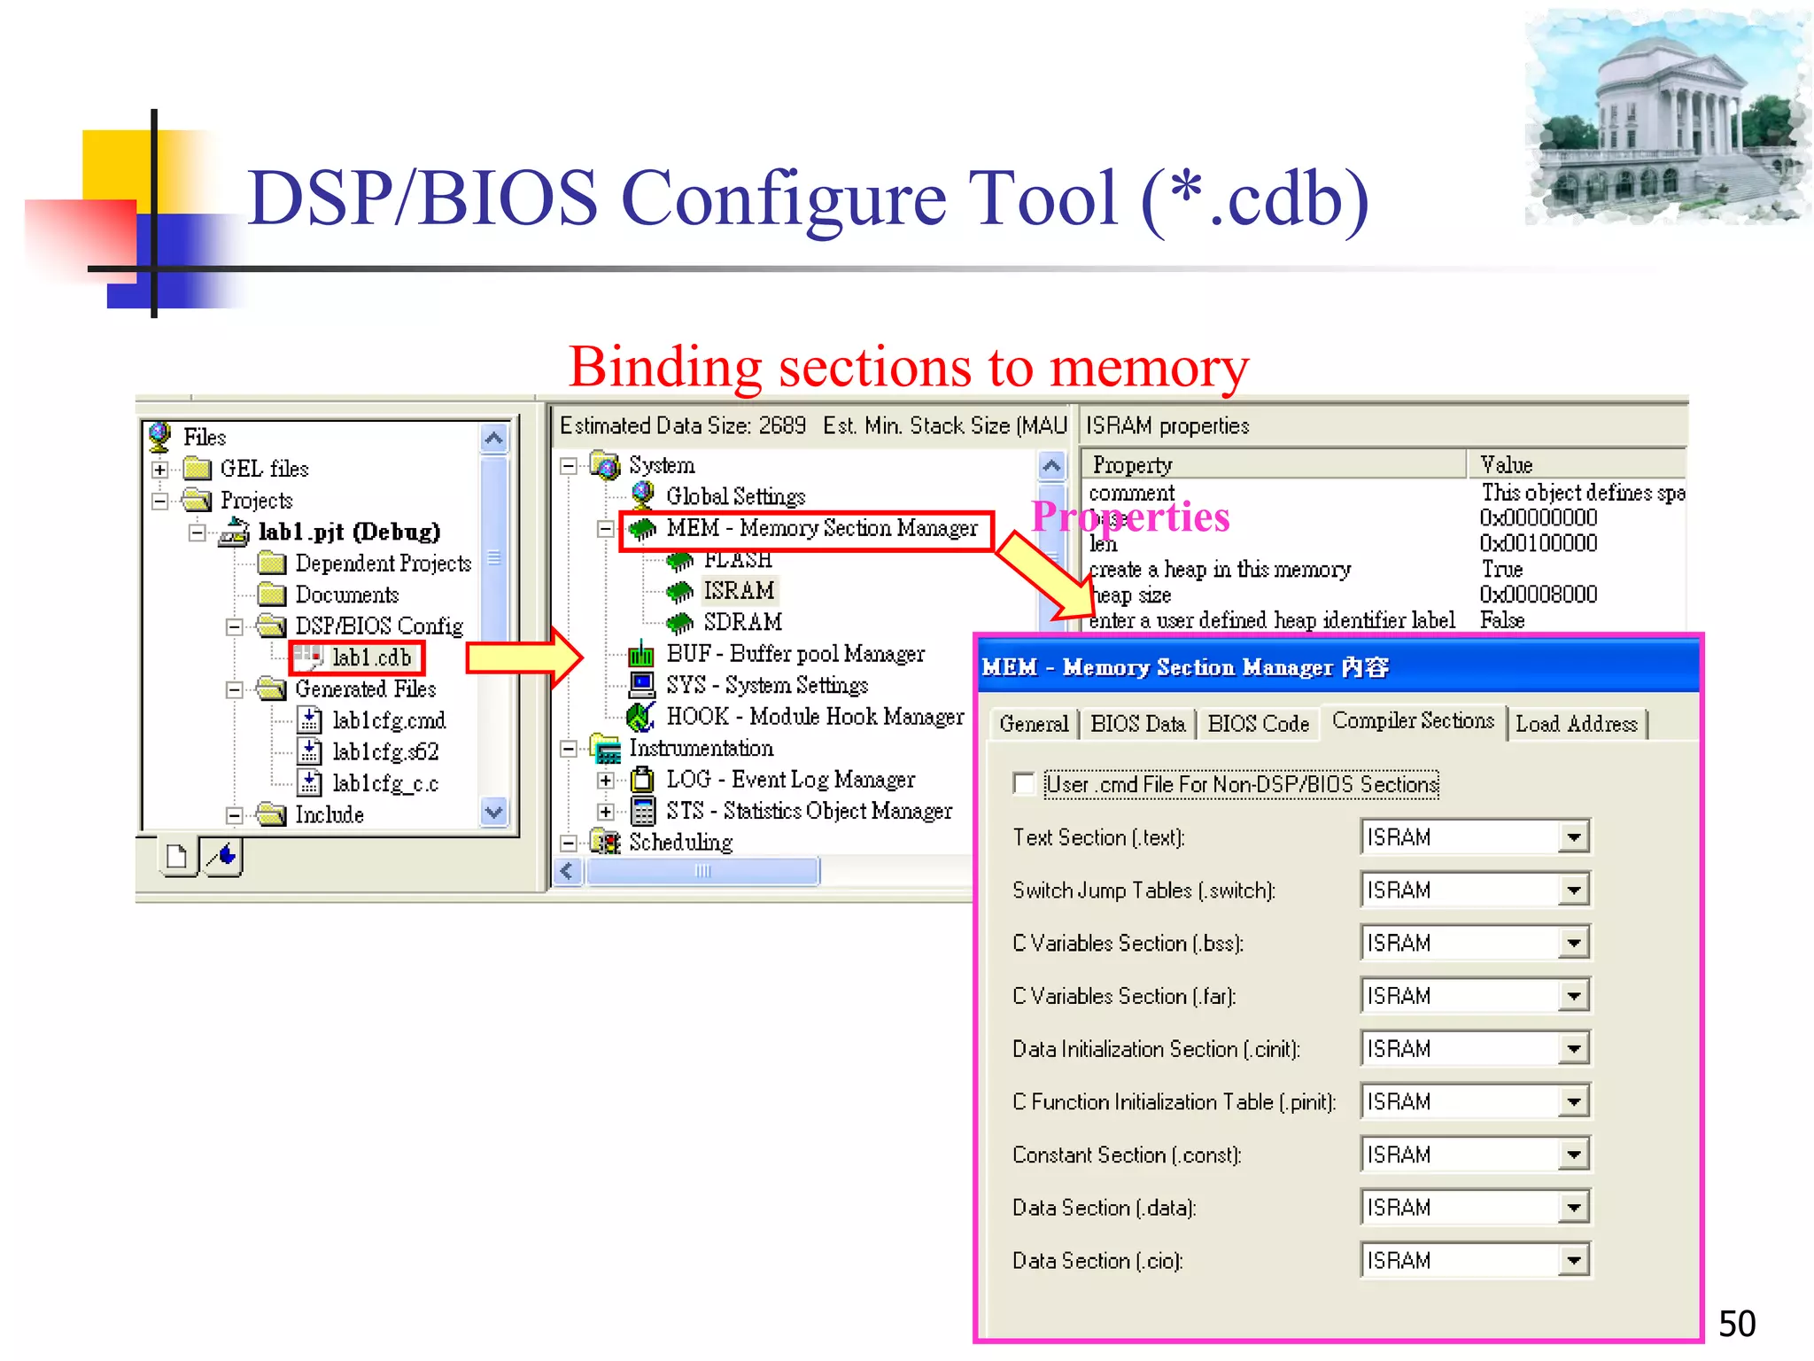This screenshot has width=1814, height=1361.
Task: Click the Value column header
Action: (x=1577, y=464)
